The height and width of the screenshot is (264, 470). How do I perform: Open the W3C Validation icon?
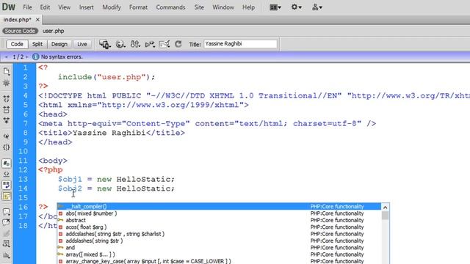pyautogui.click(x=150, y=44)
